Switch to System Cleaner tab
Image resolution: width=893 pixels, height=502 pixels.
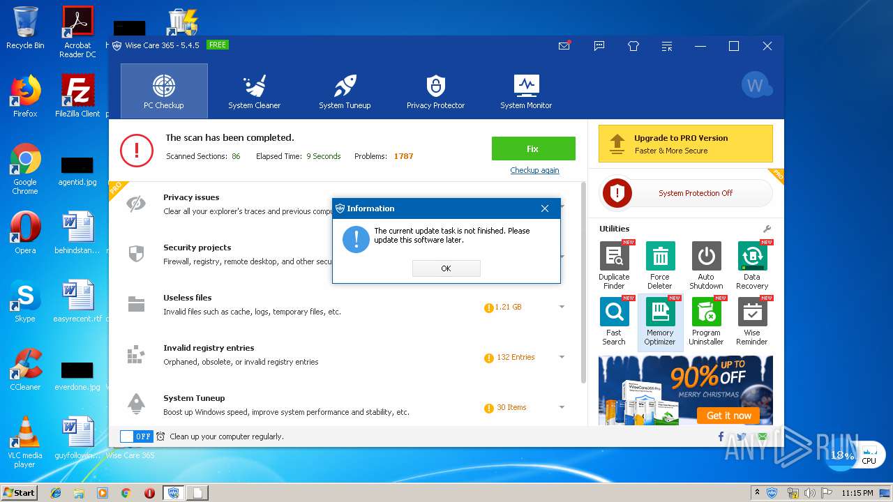(254, 91)
